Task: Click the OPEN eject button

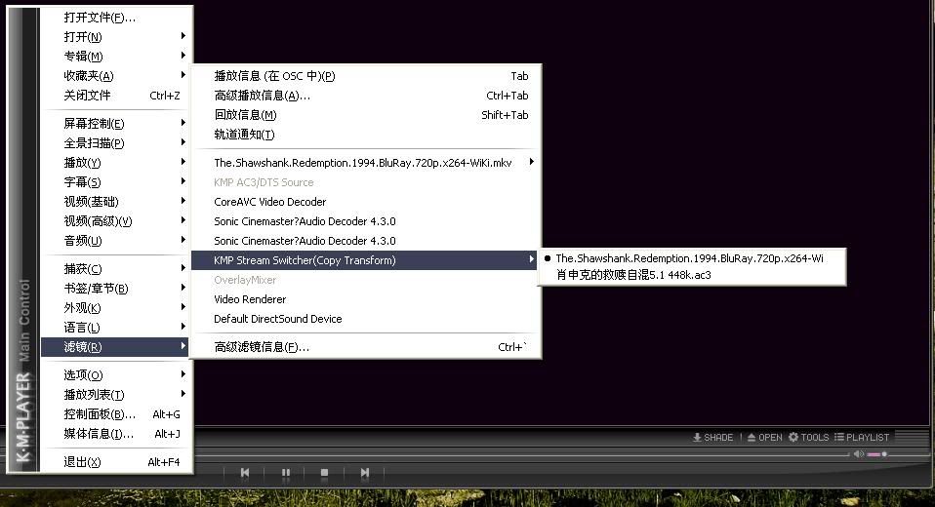Action: pyautogui.click(x=764, y=438)
